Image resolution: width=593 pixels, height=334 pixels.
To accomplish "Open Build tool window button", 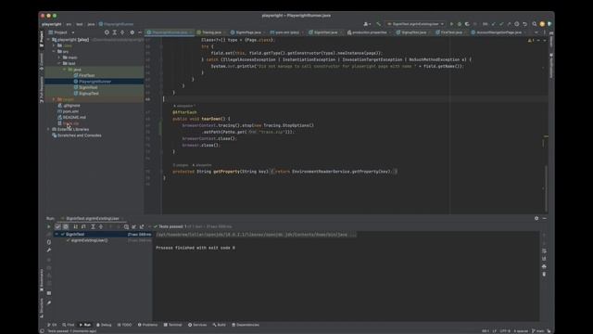I will 220,325.
